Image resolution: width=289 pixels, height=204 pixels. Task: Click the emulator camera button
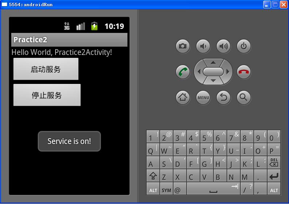point(183,46)
